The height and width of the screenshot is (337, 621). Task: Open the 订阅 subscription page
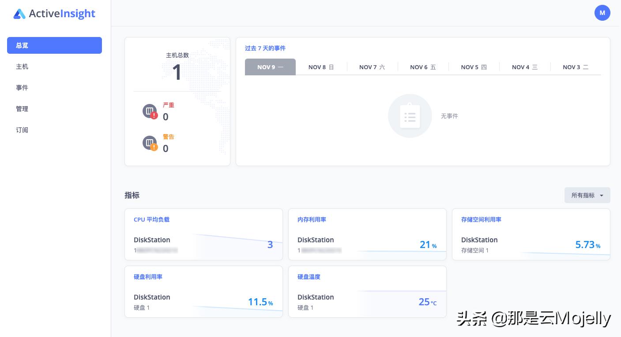tap(22, 130)
